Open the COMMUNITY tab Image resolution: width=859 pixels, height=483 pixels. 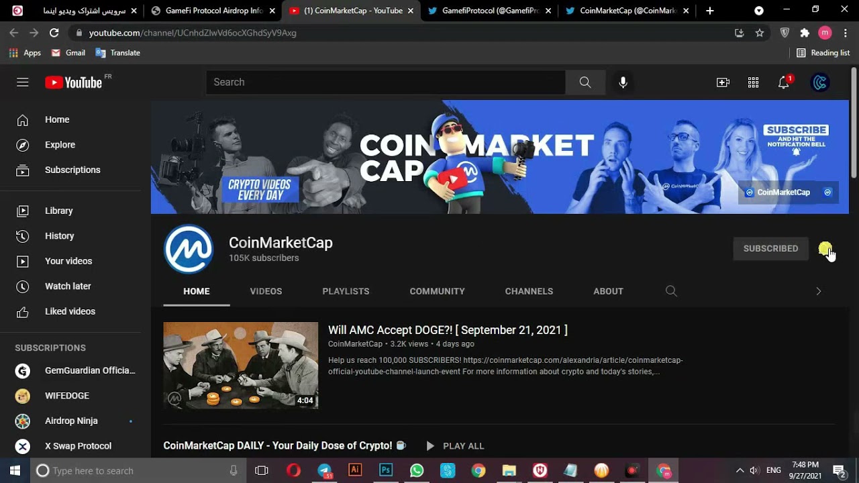pyautogui.click(x=438, y=291)
